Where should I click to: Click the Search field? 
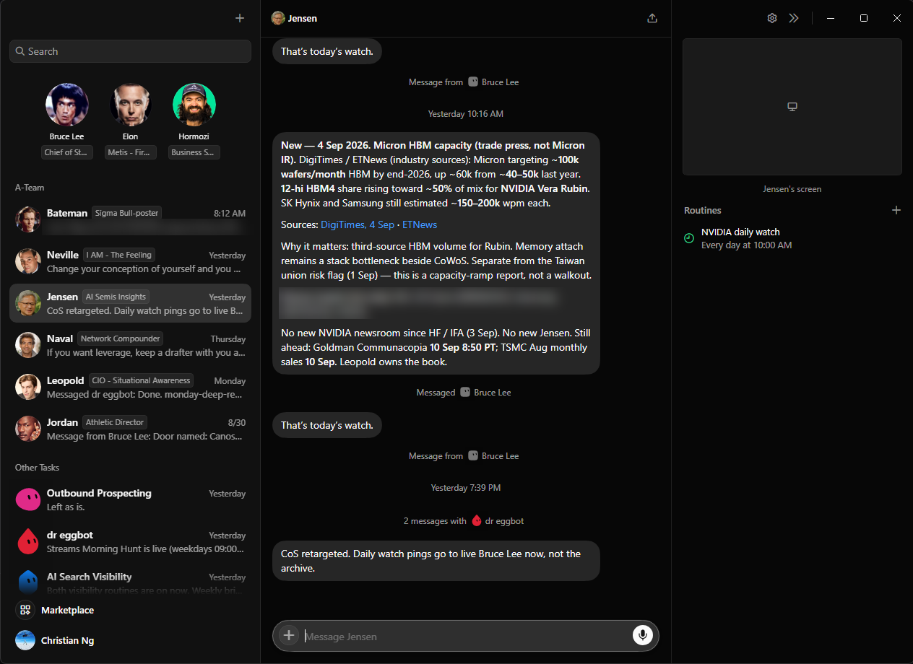coord(130,51)
